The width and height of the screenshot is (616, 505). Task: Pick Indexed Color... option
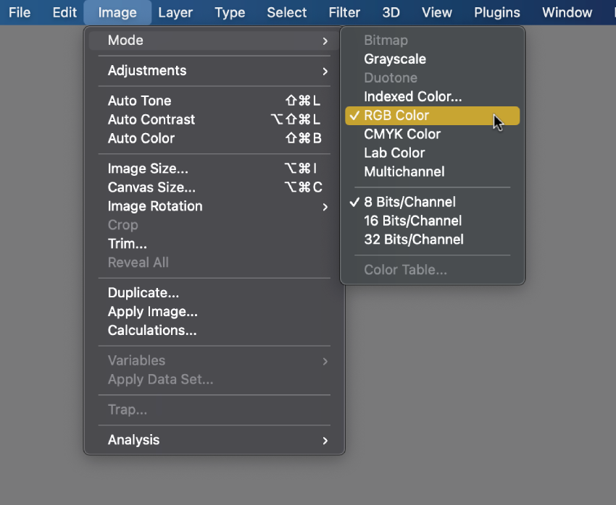click(412, 97)
